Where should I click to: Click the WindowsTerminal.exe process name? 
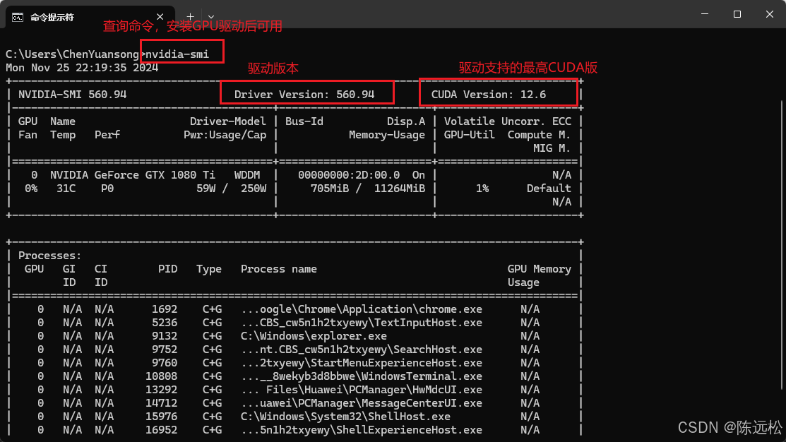[362, 376]
